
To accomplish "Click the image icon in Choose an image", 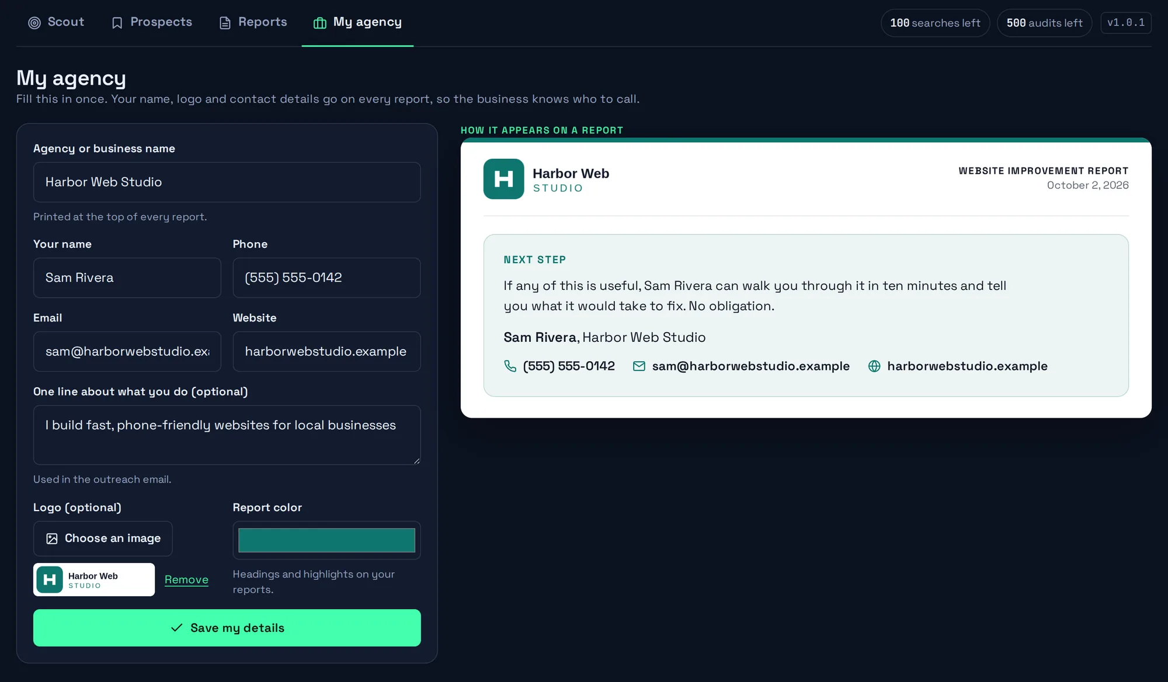I will coord(52,538).
